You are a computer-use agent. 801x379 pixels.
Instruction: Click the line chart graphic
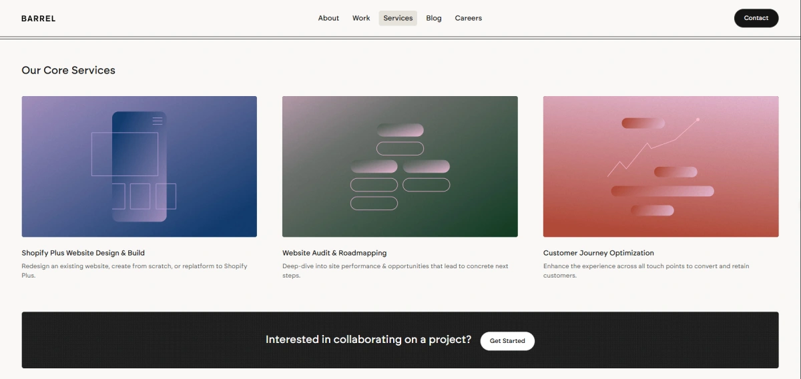tap(653, 147)
